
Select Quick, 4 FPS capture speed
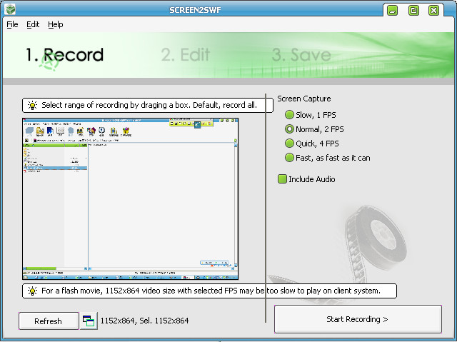tap(312, 144)
